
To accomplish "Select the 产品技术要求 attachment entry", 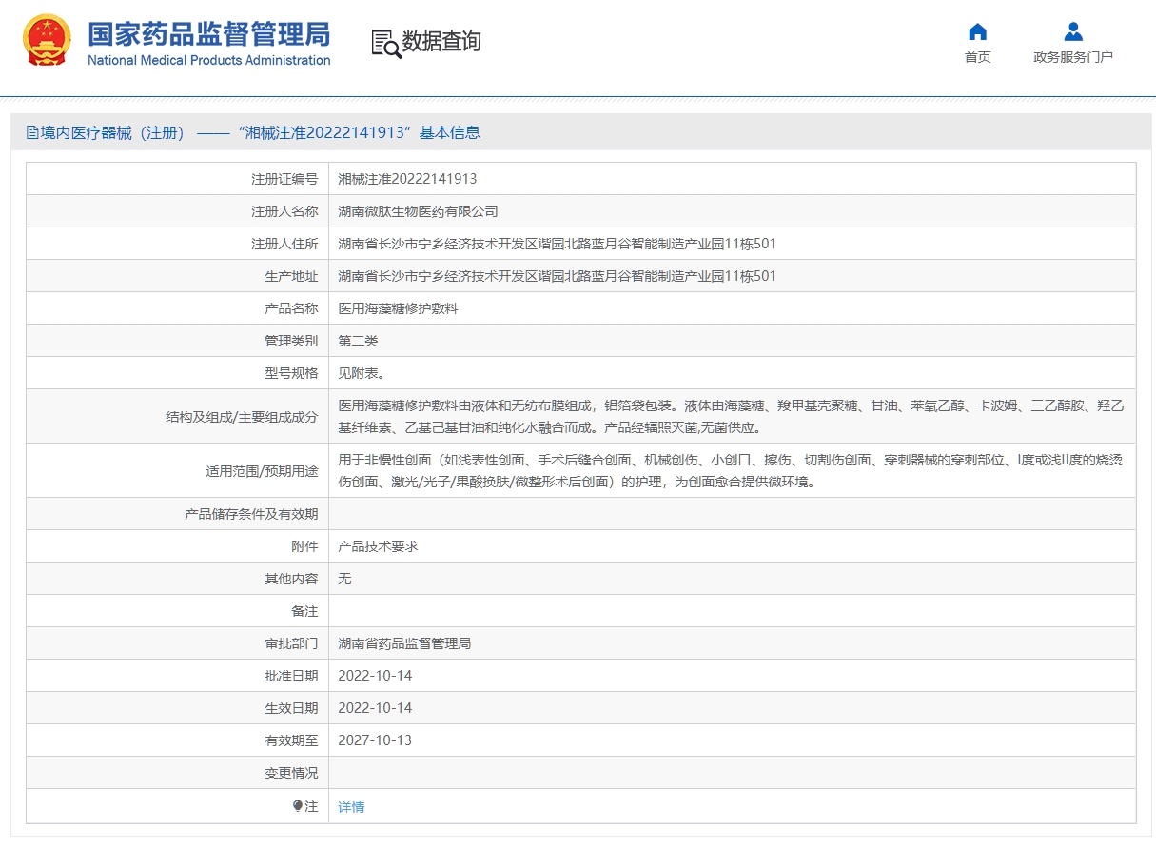I will click(x=378, y=546).
